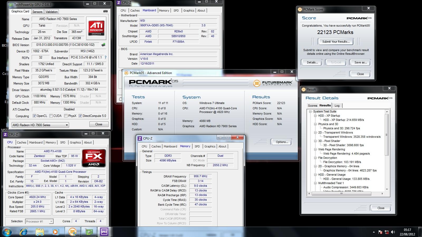Switch to the Sensors tab in GPU-Z

[37, 12]
